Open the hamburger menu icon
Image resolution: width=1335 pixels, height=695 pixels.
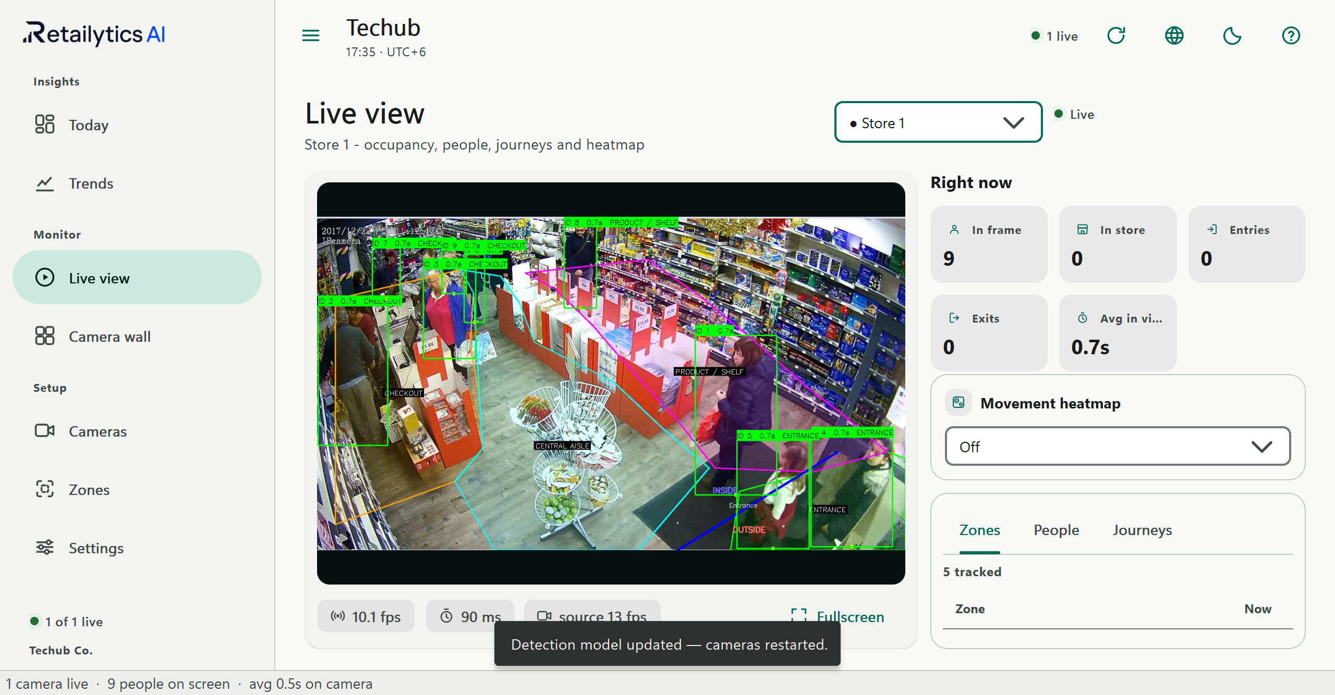[311, 35]
